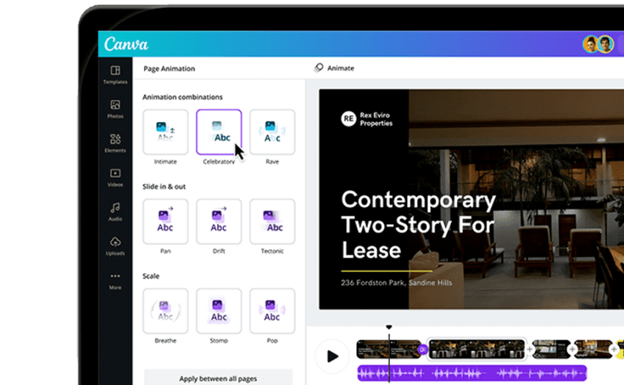The image size is (624, 385).
Task: Select the third video clip thumbnail in timeline
Action: coord(551,349)
